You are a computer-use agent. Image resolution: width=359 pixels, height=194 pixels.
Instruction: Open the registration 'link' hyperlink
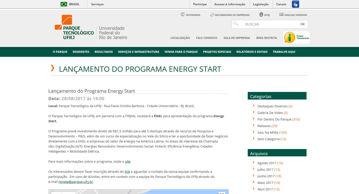(127, 172)
